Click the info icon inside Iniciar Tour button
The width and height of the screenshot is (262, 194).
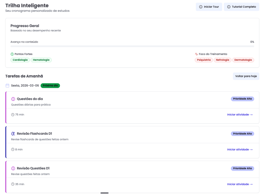coord(201,7)
